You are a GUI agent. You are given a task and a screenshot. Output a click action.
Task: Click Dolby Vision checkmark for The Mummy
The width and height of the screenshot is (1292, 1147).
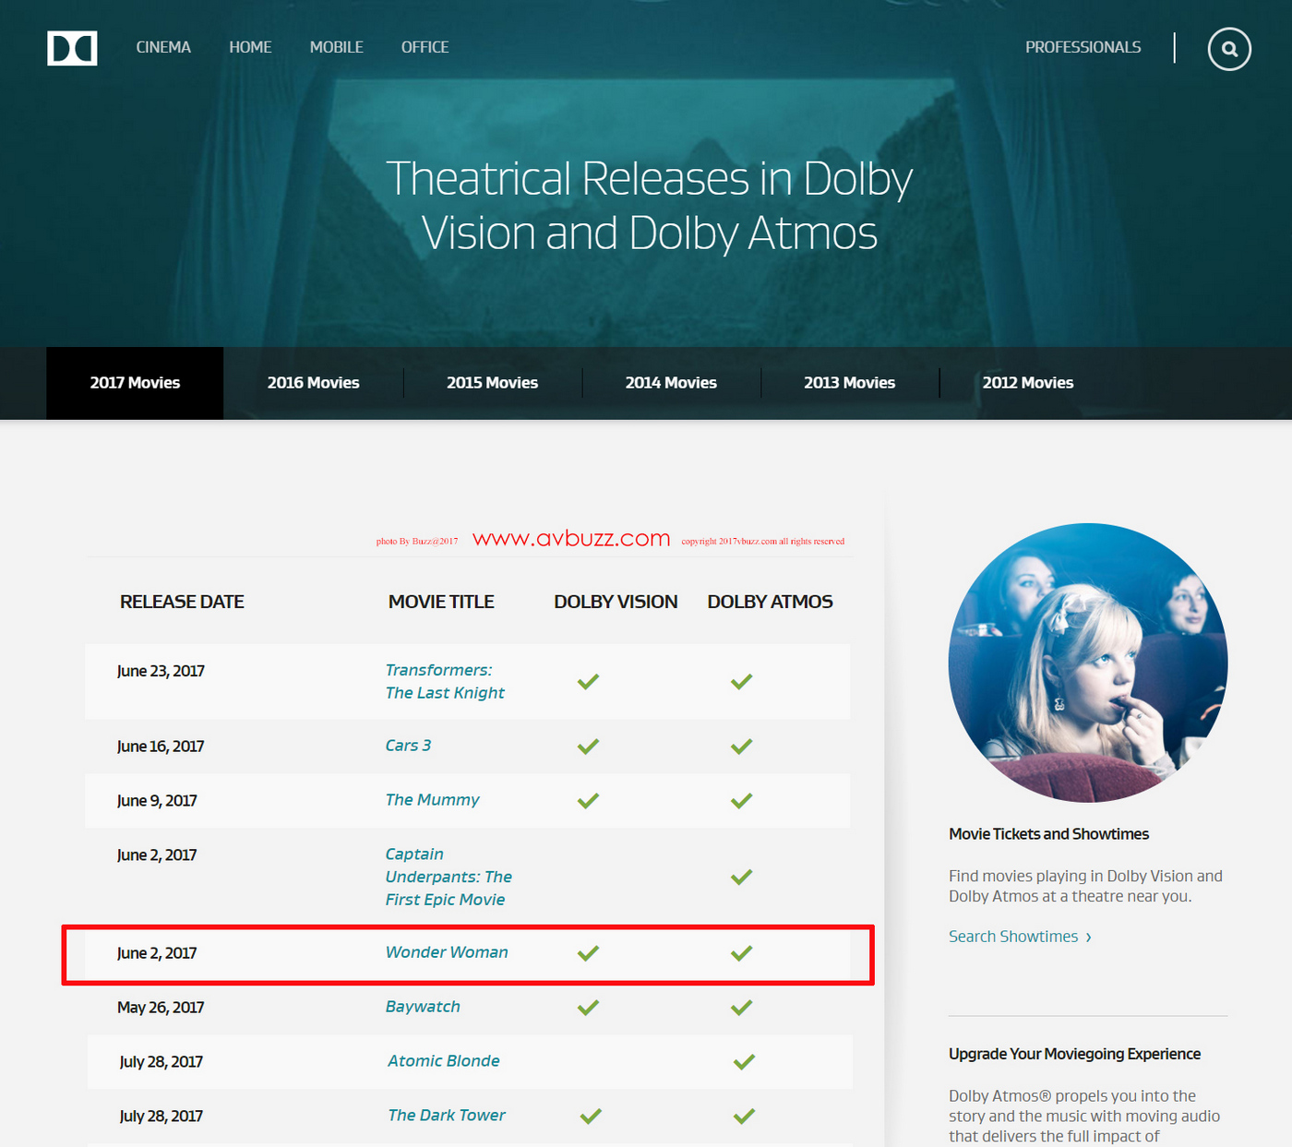point(588,800)
